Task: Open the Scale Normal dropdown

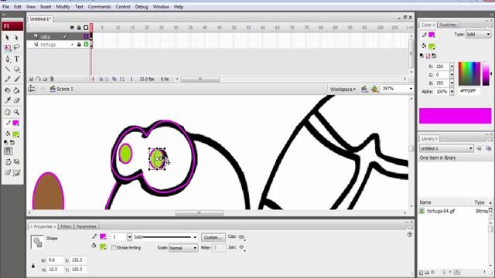Action: pyautogui.click(x=183, y=248)
